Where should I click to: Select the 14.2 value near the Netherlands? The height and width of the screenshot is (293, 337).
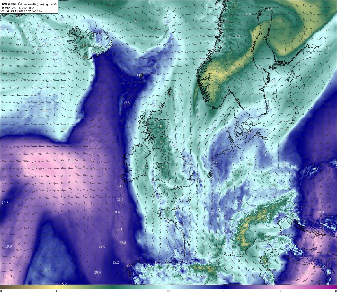click(x=215, y=162)
